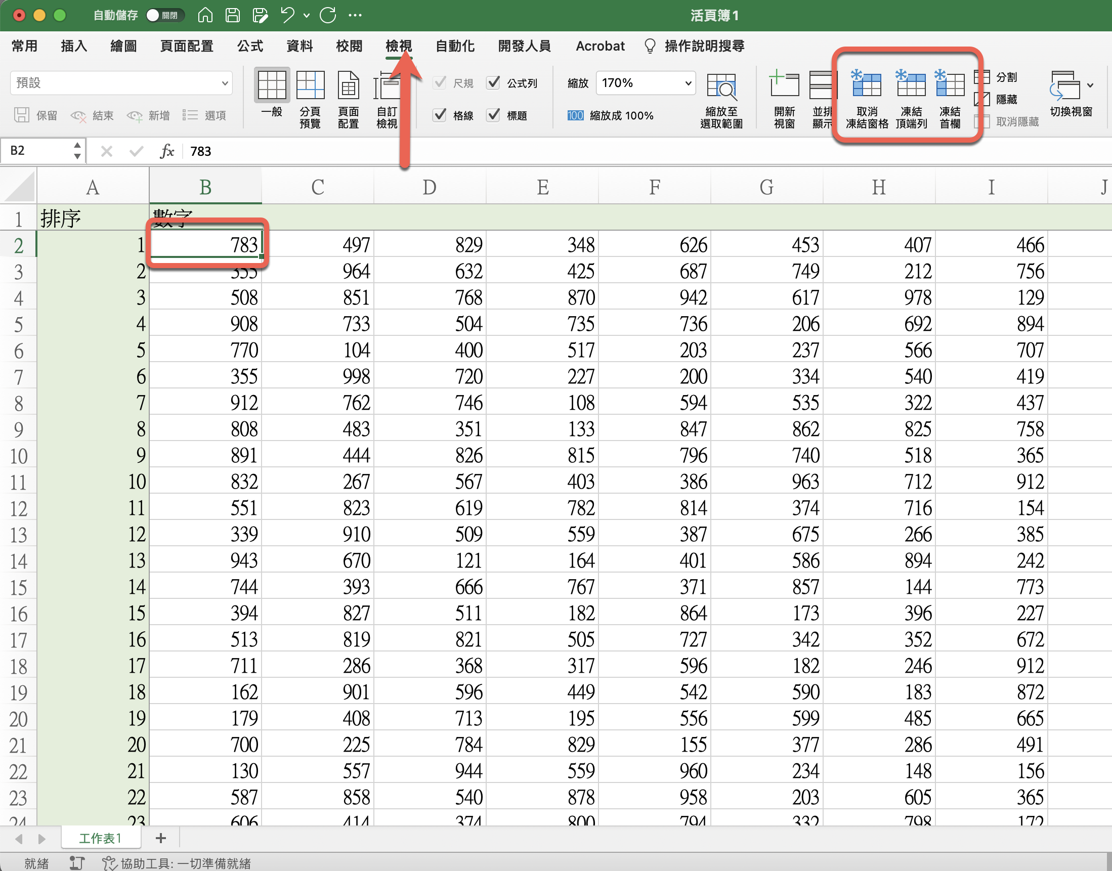
Task: Open the Data (資料) ribbon tab
Action: coord(300,46)
